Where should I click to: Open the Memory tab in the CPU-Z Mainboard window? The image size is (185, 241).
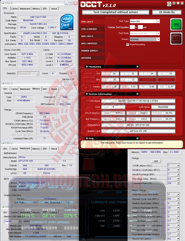36,149
